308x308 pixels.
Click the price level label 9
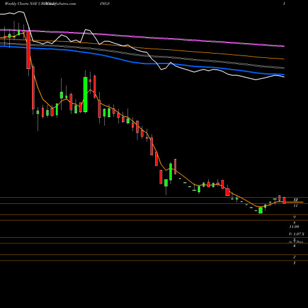[294, 217]
